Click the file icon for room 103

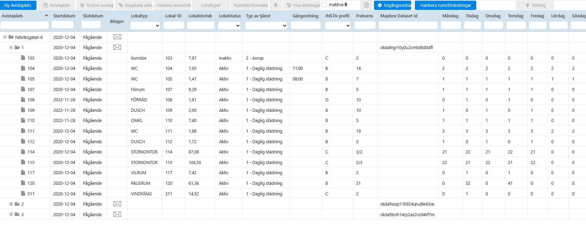click(23, 58)
